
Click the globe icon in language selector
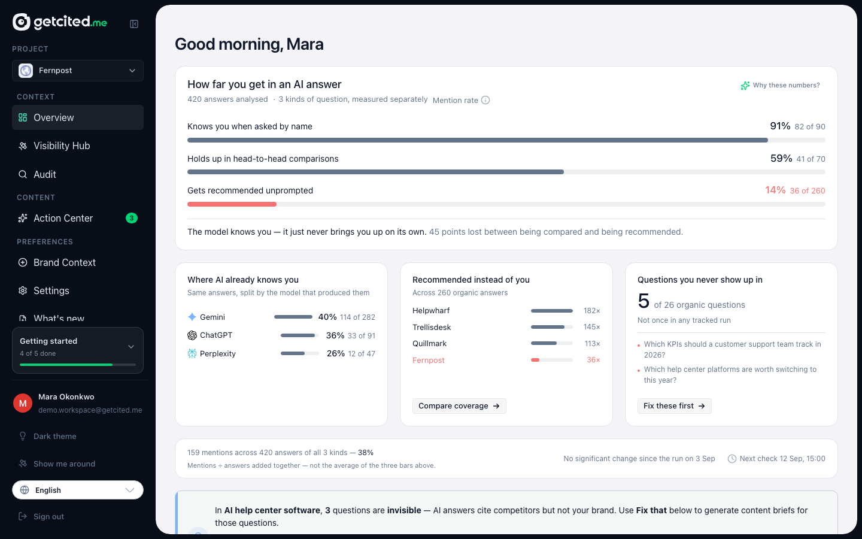(25, 490)
